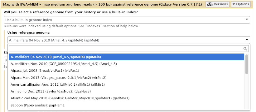The height and width of the screenshot is (112, 256).
Task: Select A. mellifera 04 Nov 2010 apiMel4
Action: 126,57
